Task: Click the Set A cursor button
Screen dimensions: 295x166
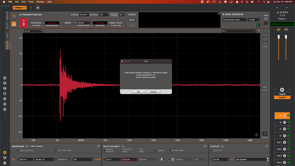Action: (132, 20)
